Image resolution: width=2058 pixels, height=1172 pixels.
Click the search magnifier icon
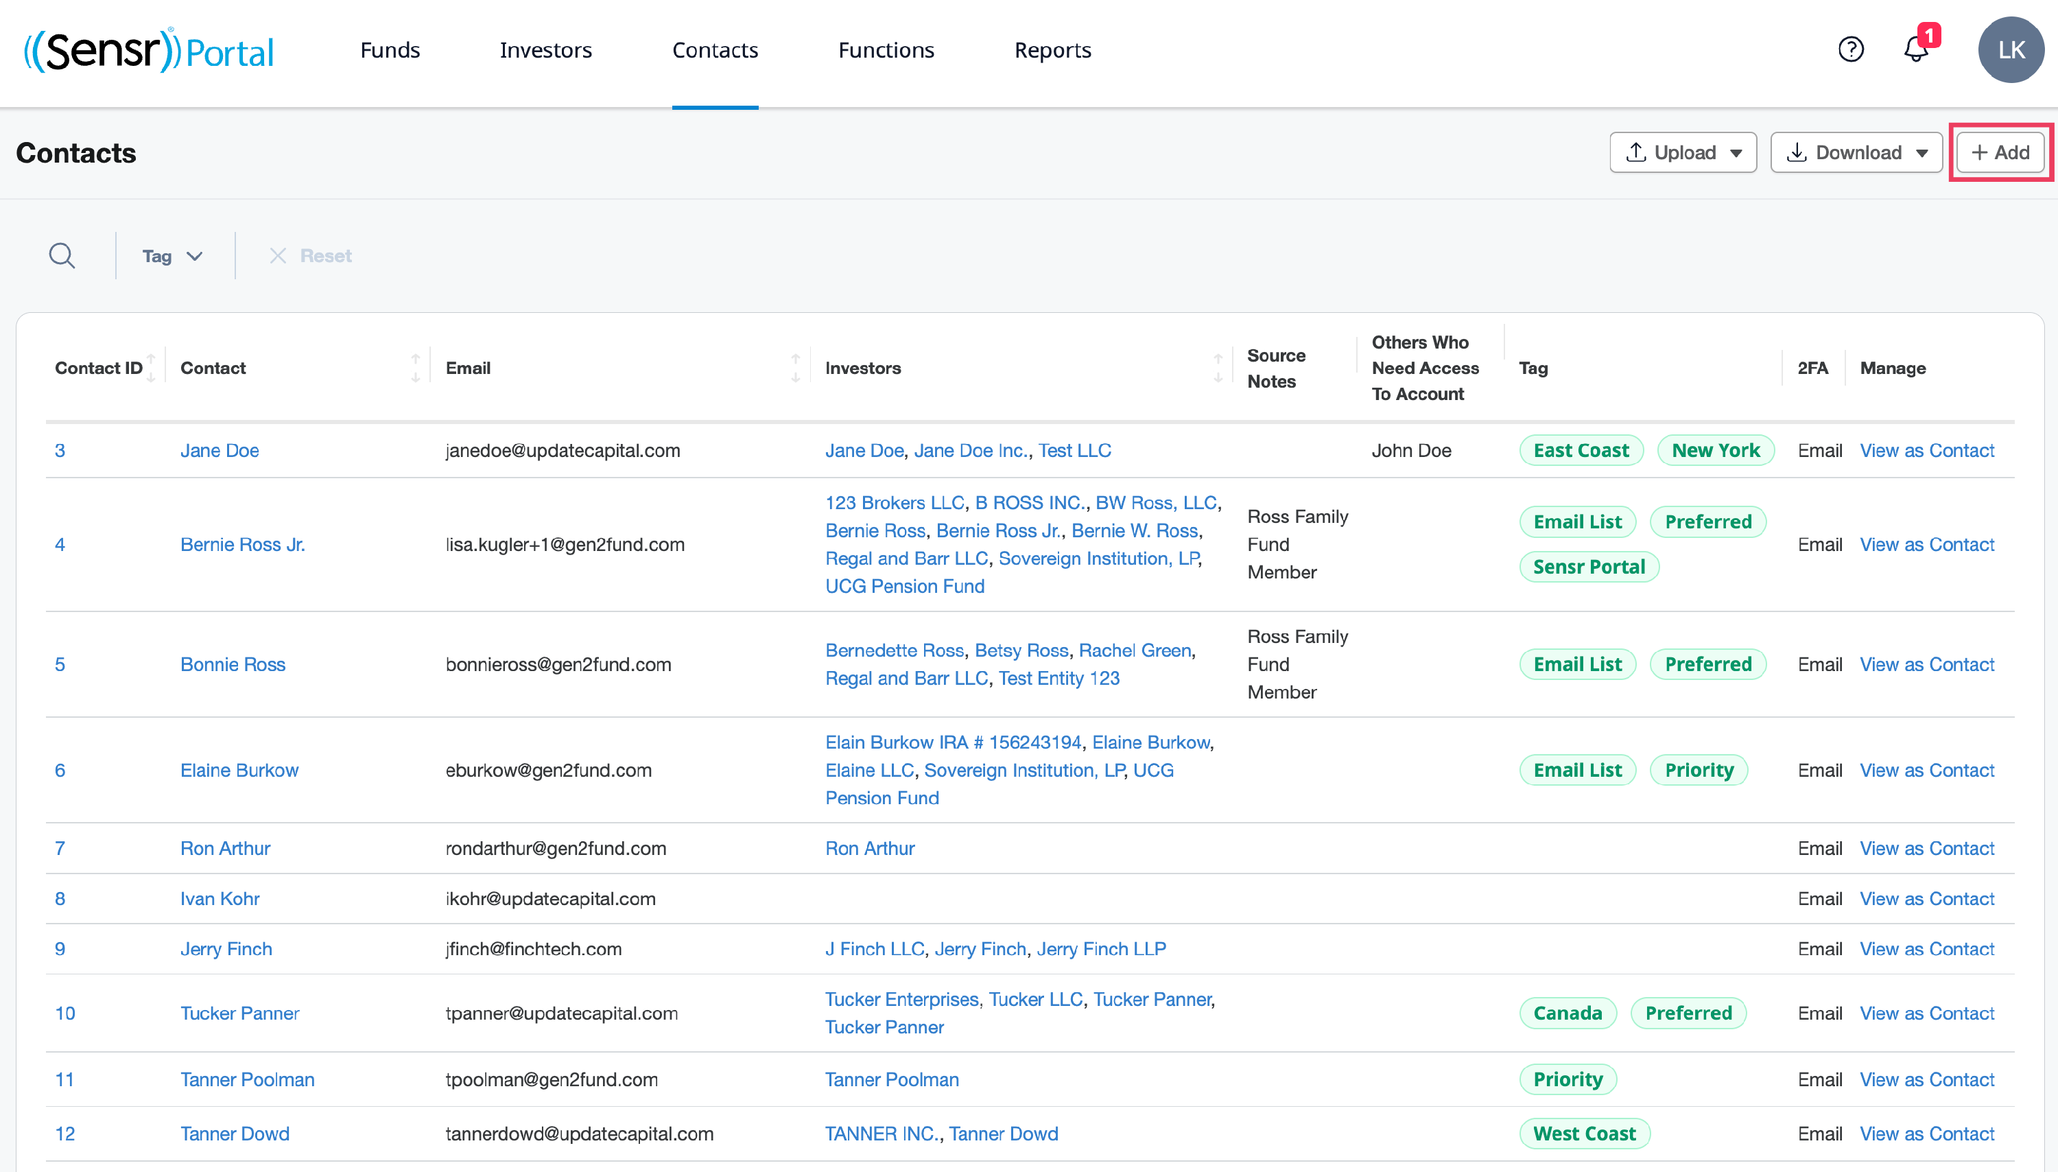click(x=62, y=256)
